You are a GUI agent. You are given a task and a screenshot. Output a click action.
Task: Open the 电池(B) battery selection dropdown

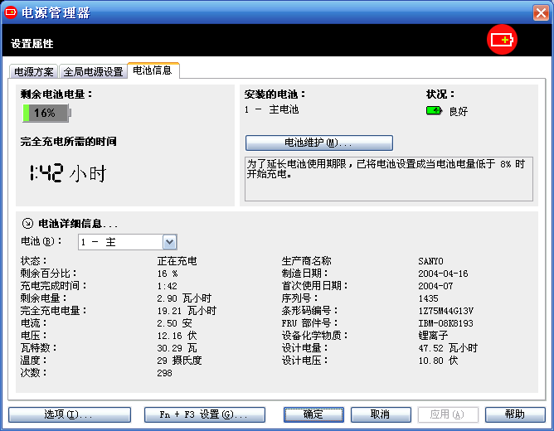tap(170, 242)
